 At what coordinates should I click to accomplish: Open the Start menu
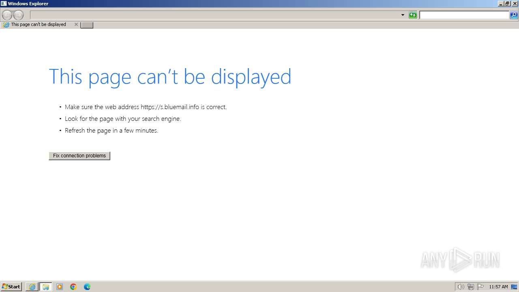pos(11,287)
